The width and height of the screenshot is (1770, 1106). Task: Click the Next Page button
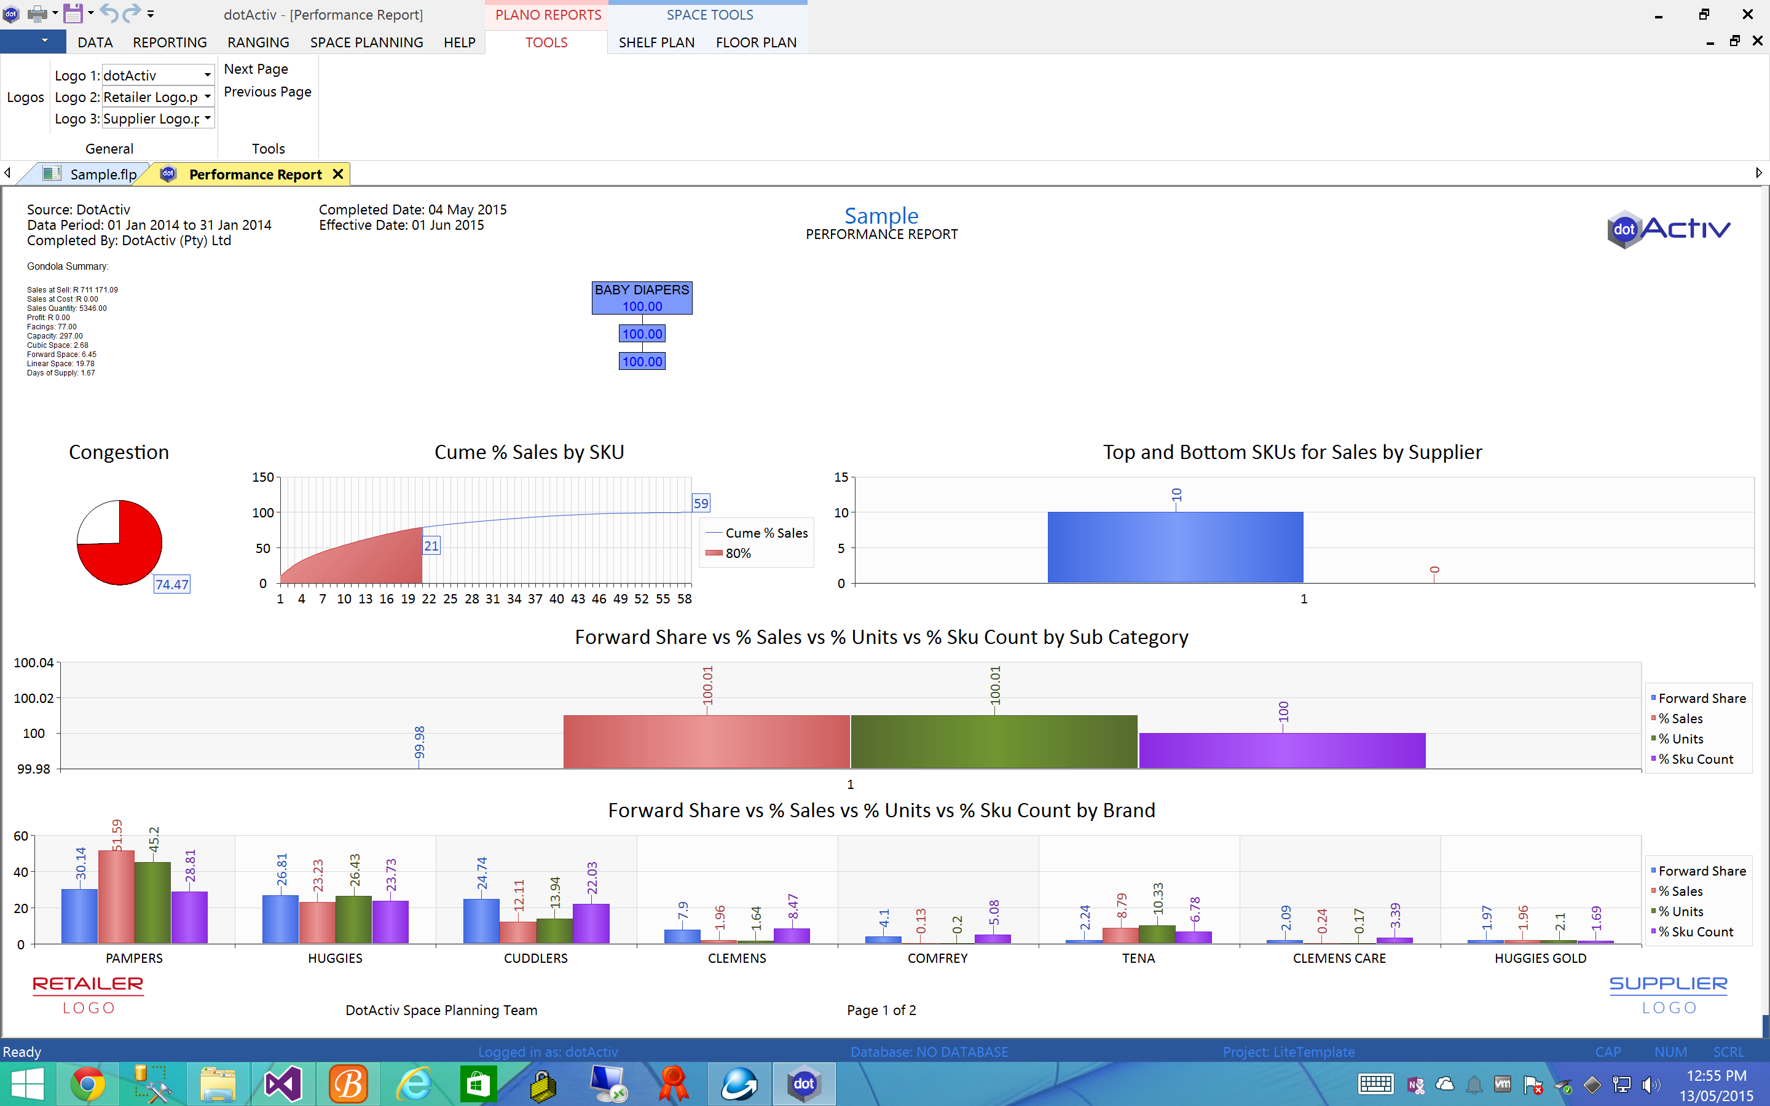coord(256,69)
